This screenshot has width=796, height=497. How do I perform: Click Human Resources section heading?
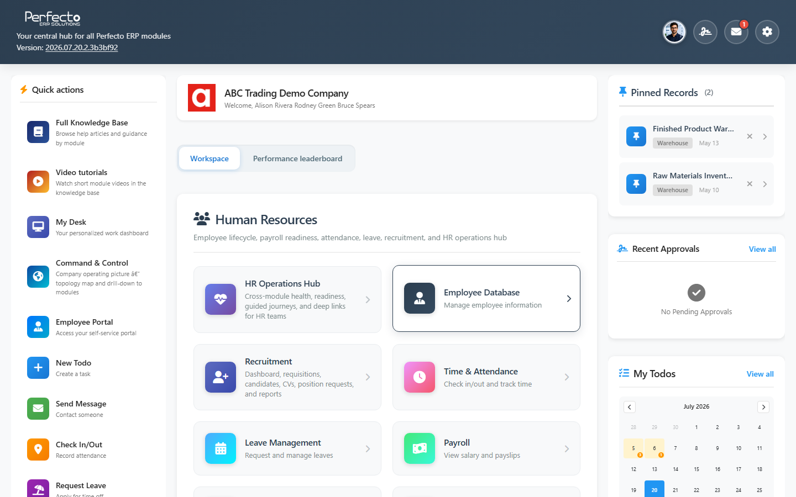[x=266, y=220]
